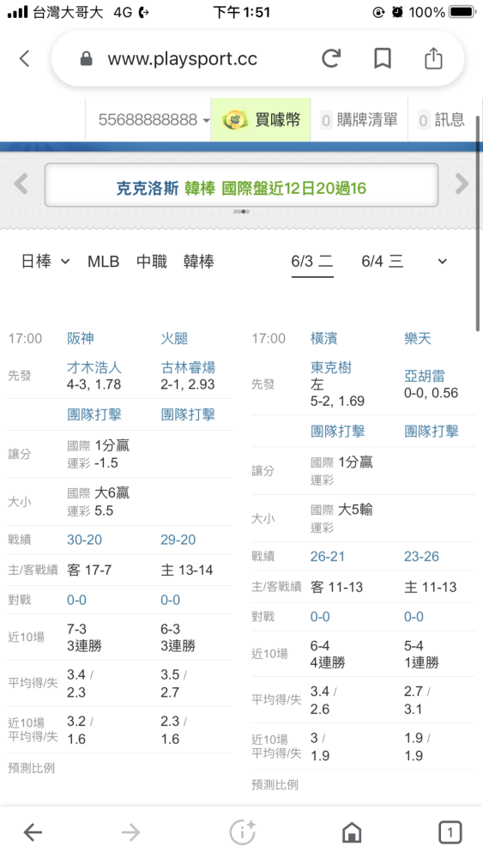The width and height of the screenshot is (483, 858).
Task: Expand more dates chevron
Action: [x=443, y=262]
